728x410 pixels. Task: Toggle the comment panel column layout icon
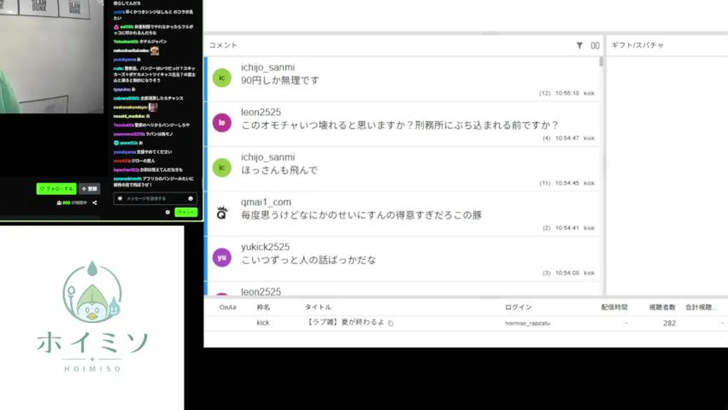pyautogui.click(x=595, y=46)
